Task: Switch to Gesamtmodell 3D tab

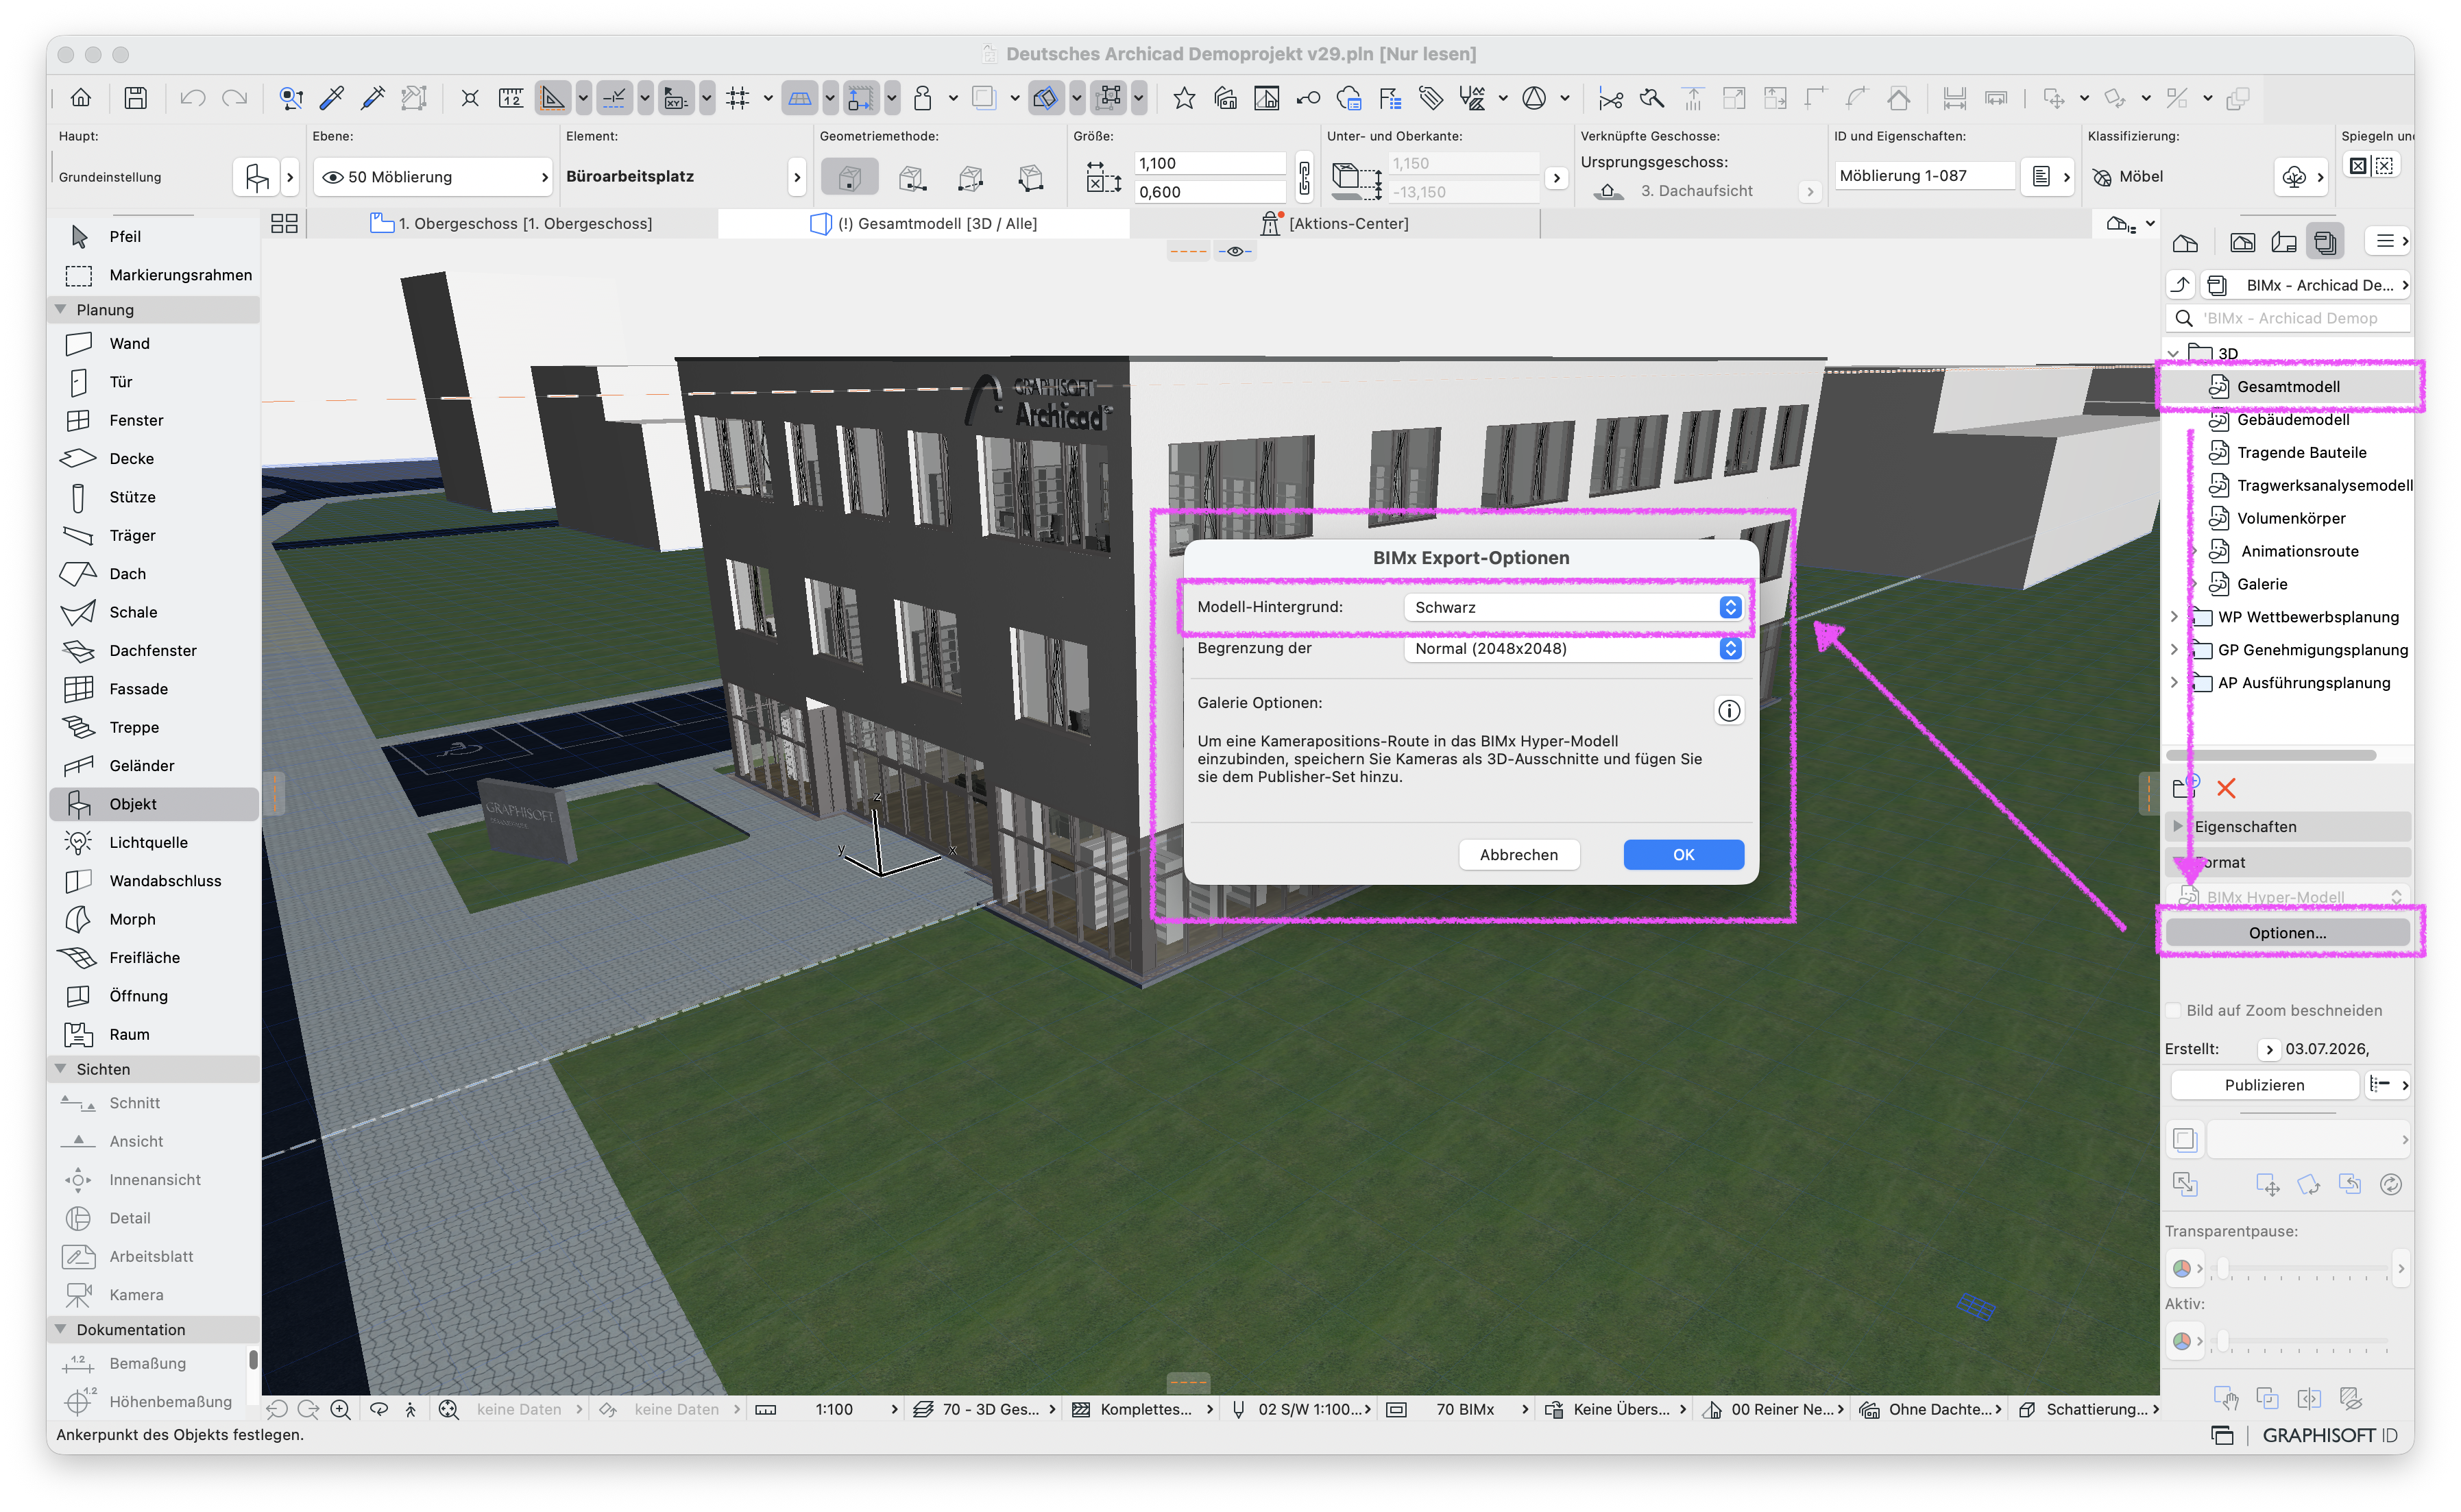Action: tap(924, 224)
